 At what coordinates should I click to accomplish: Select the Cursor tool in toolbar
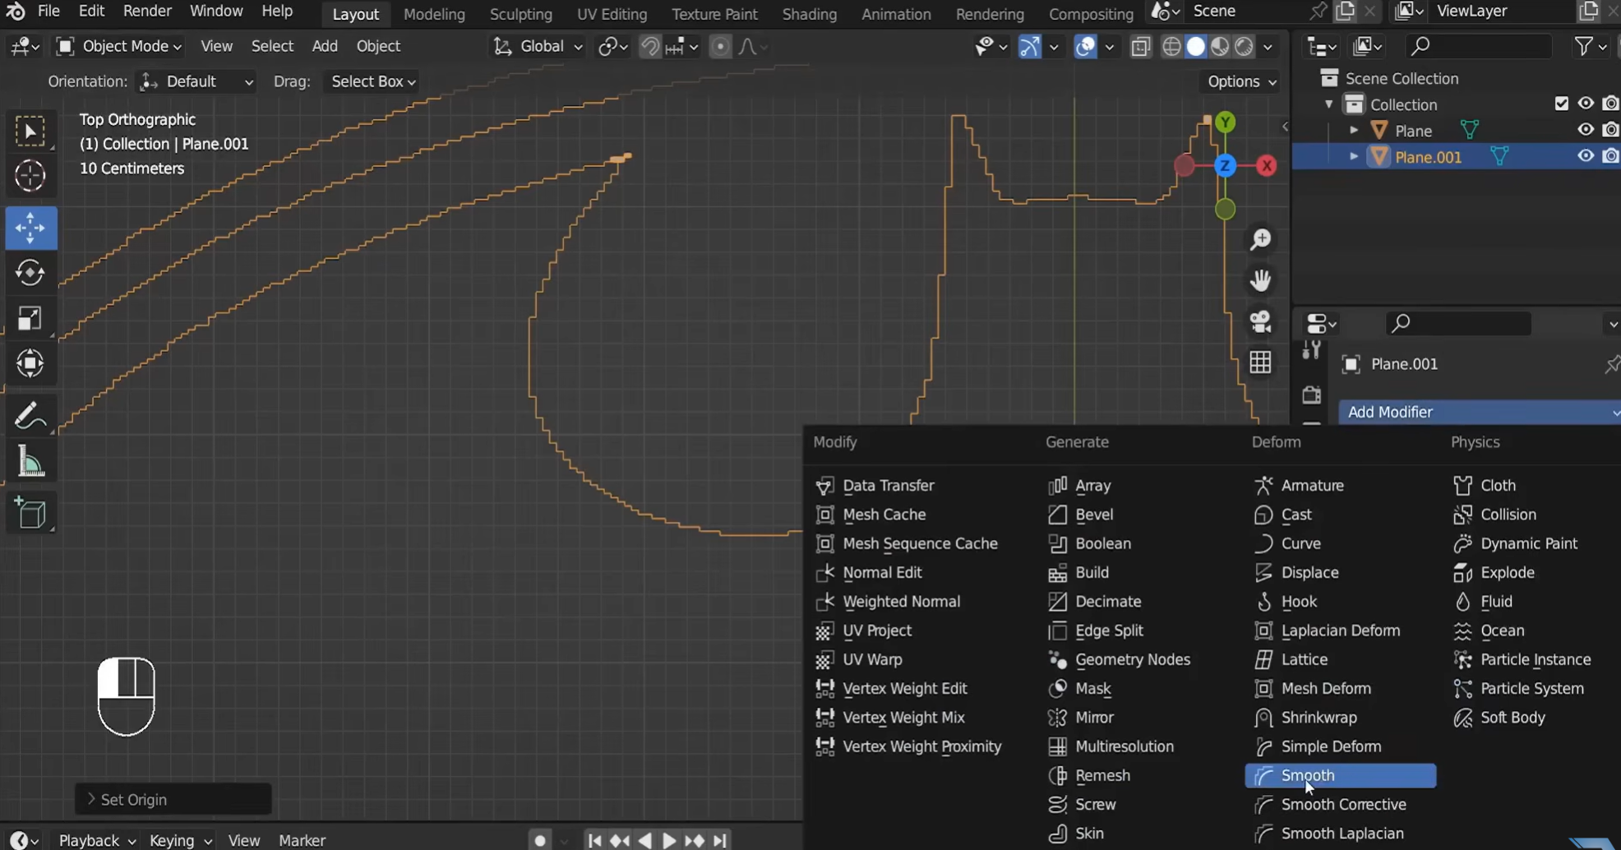click(x=30, y=176)
